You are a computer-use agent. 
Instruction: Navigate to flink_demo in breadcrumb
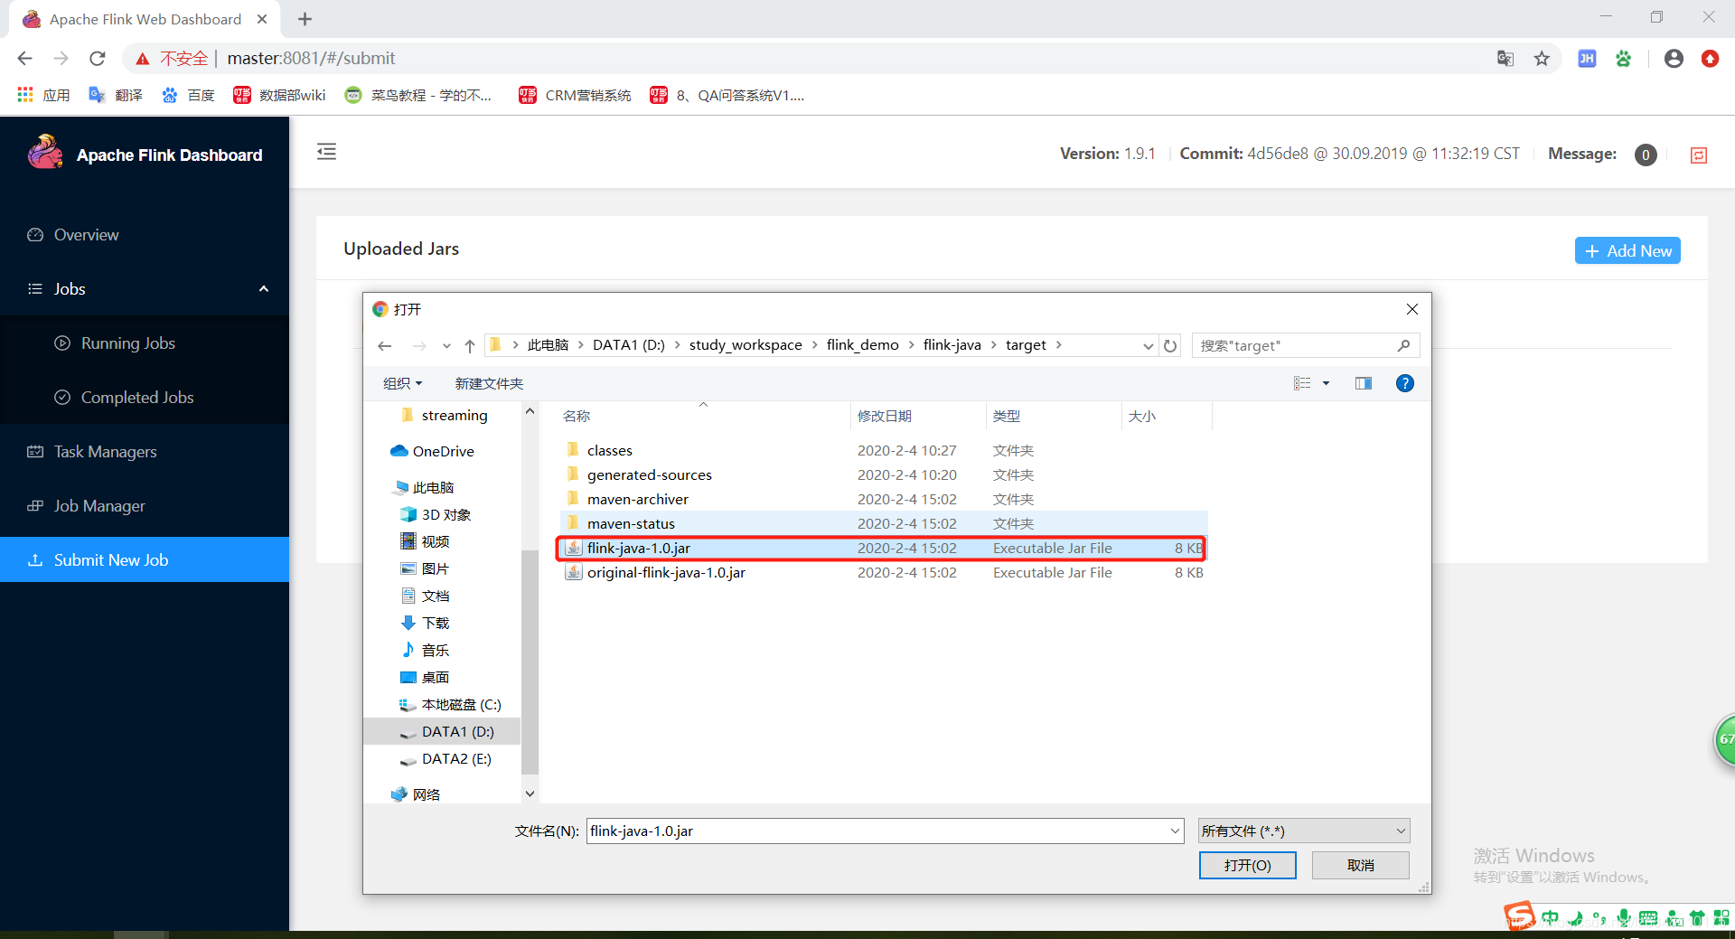point(862,345)
